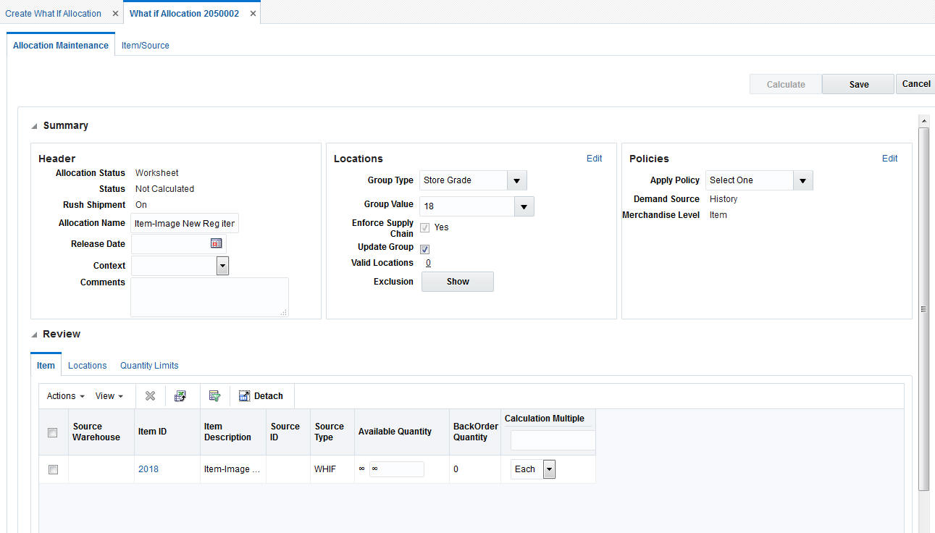Click inside the Comments text box
This screenshot has width=935, height=533.
(x=209, y=296)
